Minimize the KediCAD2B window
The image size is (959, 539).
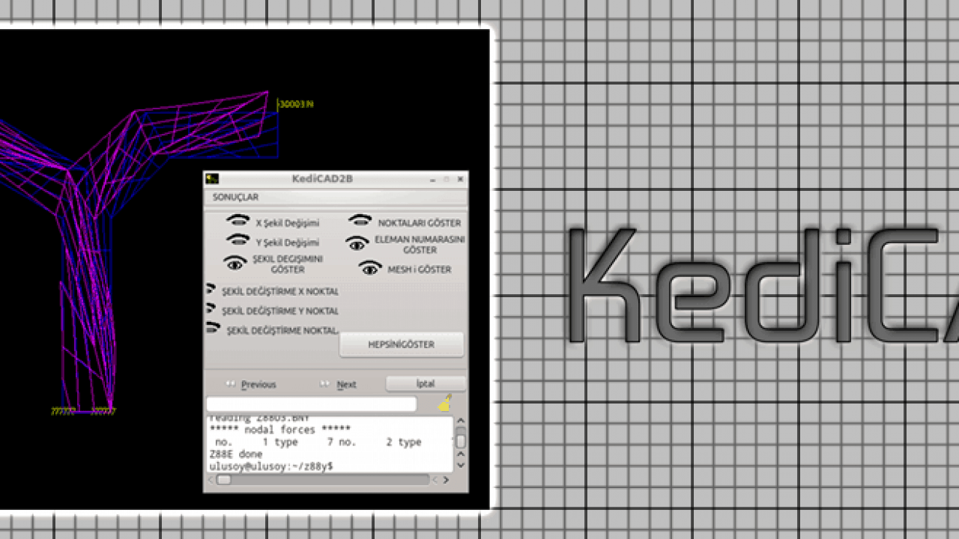[432, 179]
